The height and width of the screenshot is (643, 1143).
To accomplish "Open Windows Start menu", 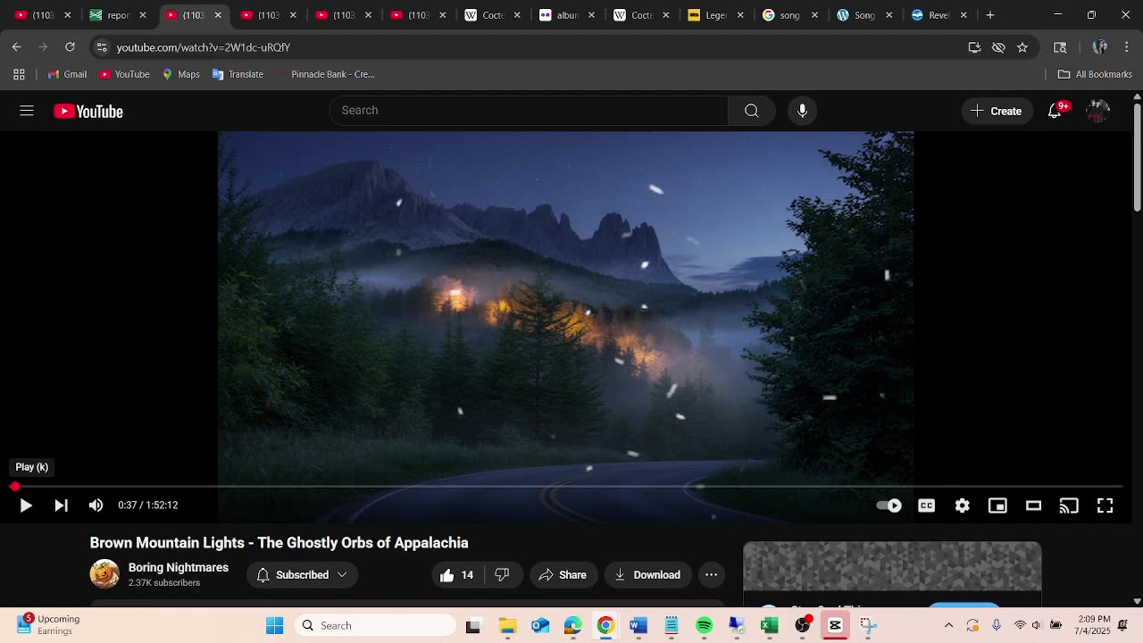I will click(274, 626).
